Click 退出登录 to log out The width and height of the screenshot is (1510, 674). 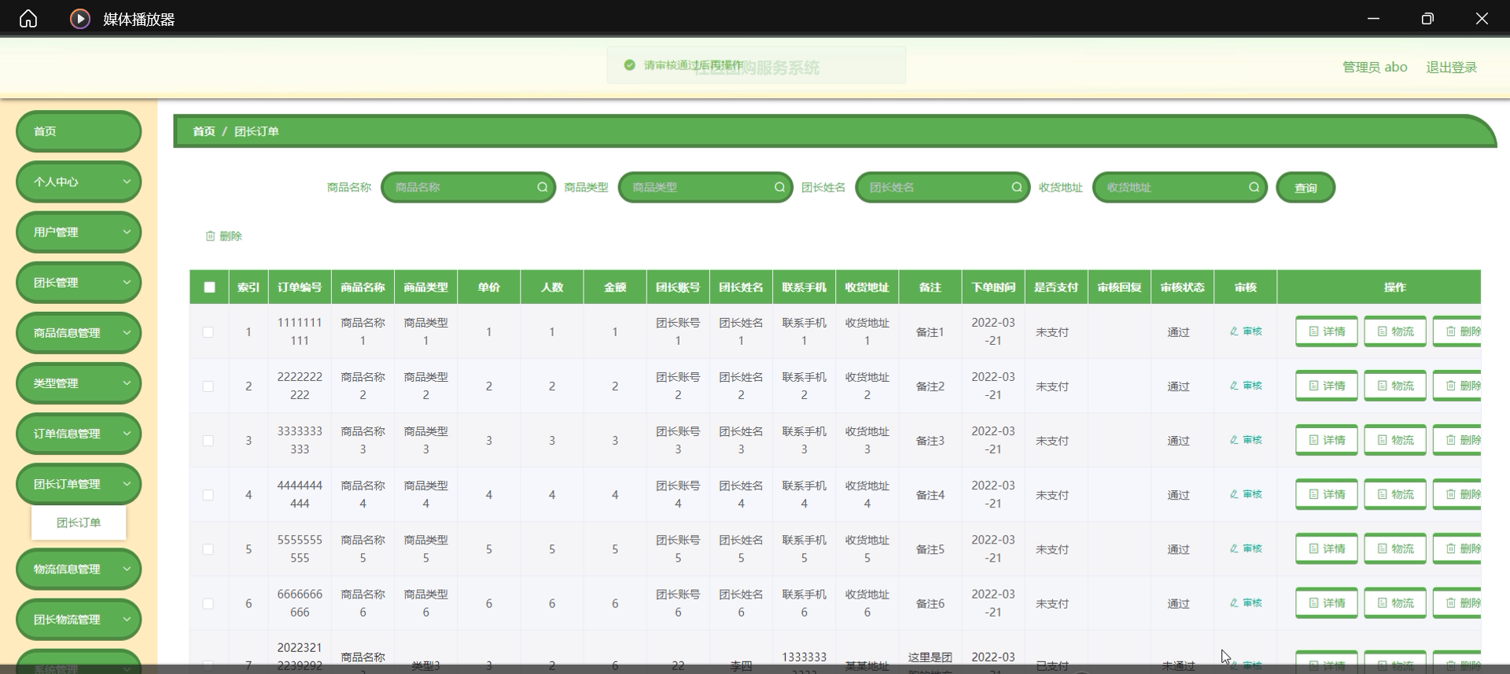pyautogui.click(x=1451, y=68)
